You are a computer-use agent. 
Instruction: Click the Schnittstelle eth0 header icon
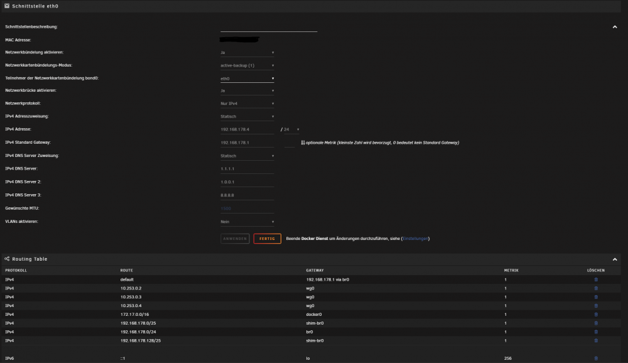pos(7,6)
